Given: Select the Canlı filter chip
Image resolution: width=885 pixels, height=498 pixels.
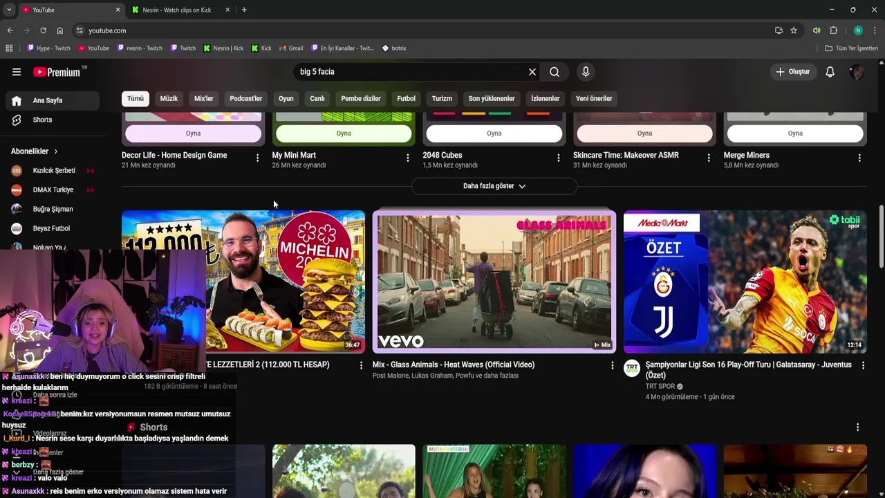Looking at the screenshot, I should (317, 98).
